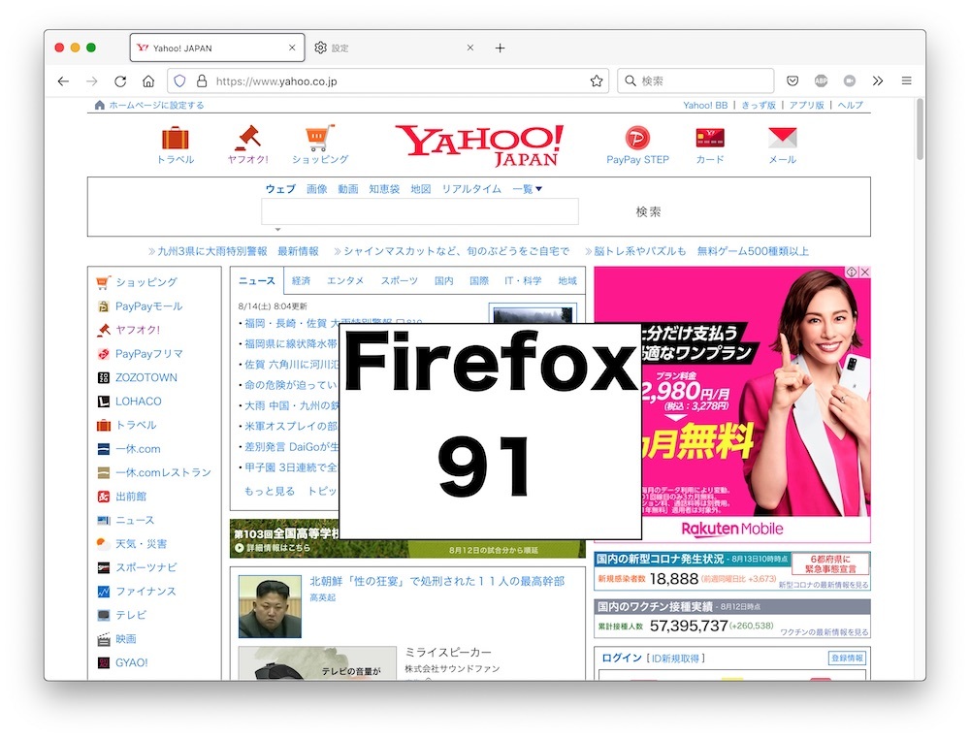
Task: Open ad info icon on Rakuten banner
Action: (852, 272)
